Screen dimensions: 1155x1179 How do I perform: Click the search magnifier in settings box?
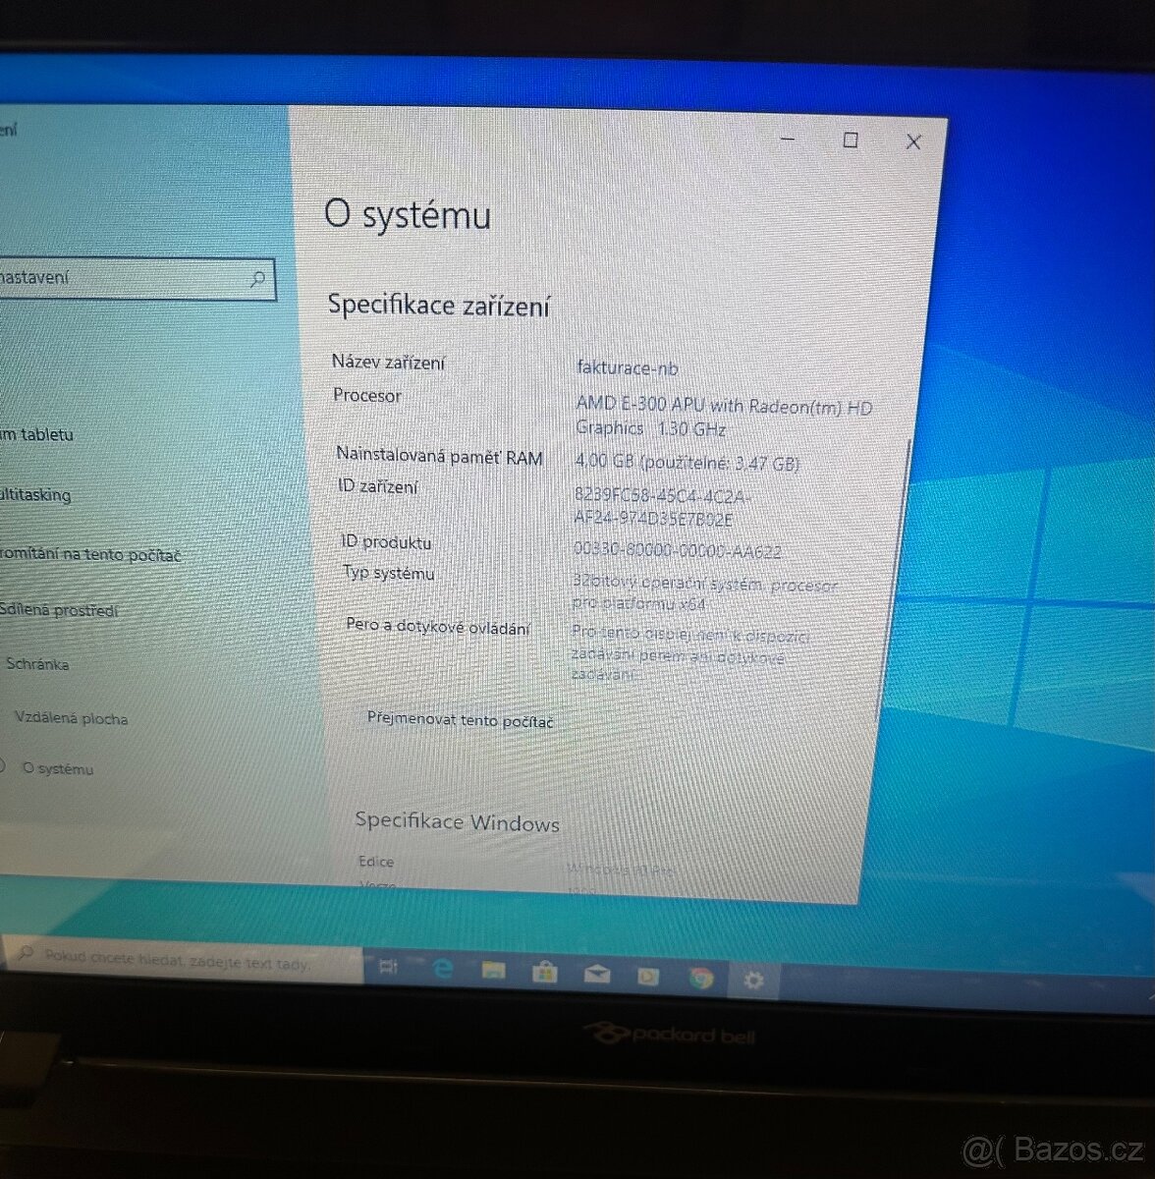[257, 279]
